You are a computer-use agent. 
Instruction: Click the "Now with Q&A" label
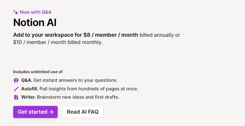(x=35, y=12)
